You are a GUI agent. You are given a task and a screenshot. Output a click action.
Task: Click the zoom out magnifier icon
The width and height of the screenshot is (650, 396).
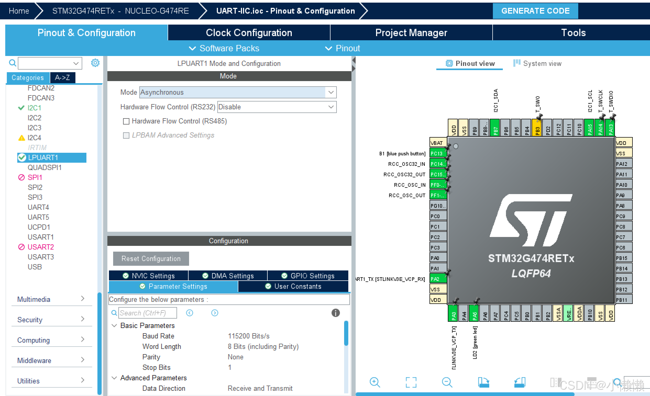click(x=447, y=382)
